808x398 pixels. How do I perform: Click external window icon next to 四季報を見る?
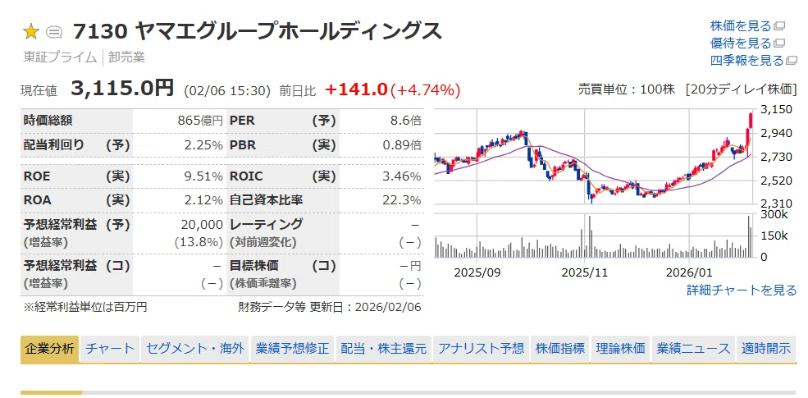pos(792,61)
